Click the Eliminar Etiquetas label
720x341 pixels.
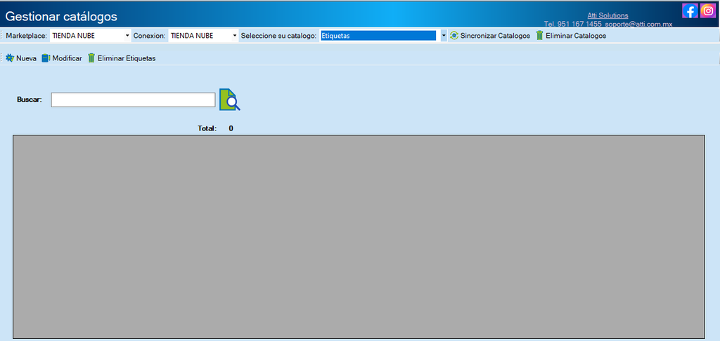coord(127,58)
